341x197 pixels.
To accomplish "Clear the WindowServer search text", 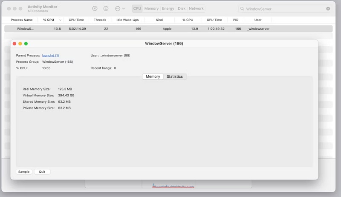I will 328,8.
